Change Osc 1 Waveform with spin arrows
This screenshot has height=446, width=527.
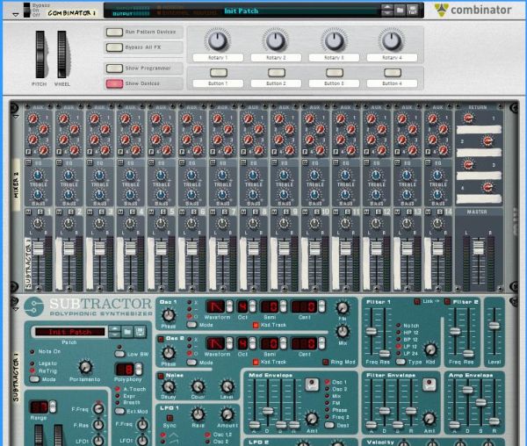[229, 306]
